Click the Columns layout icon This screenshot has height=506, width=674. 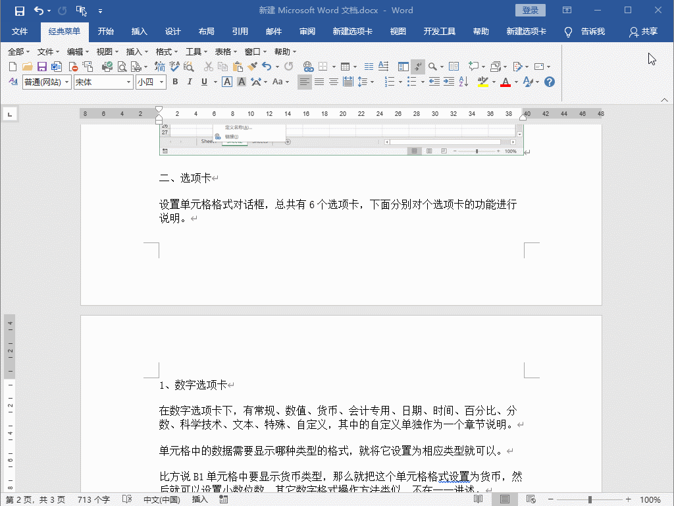pos(369,67)
